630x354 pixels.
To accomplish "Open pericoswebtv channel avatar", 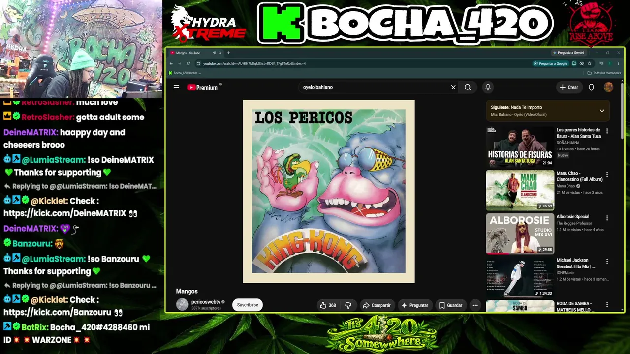I will click(x=182, y=305).
